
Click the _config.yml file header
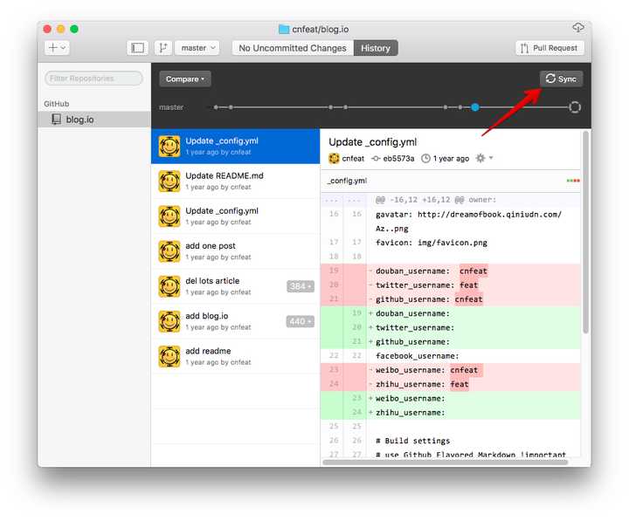point(451,182)
